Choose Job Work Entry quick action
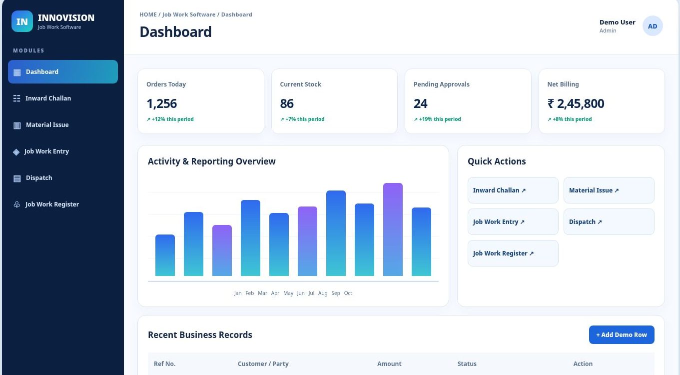The height and width of the screenshot is (375, 680). point(513,221)
